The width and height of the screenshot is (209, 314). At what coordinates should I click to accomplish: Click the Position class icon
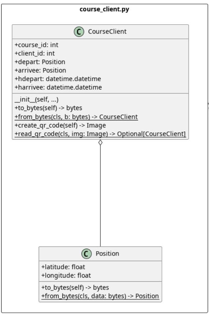pyautogui.click(x=86, y=254)
